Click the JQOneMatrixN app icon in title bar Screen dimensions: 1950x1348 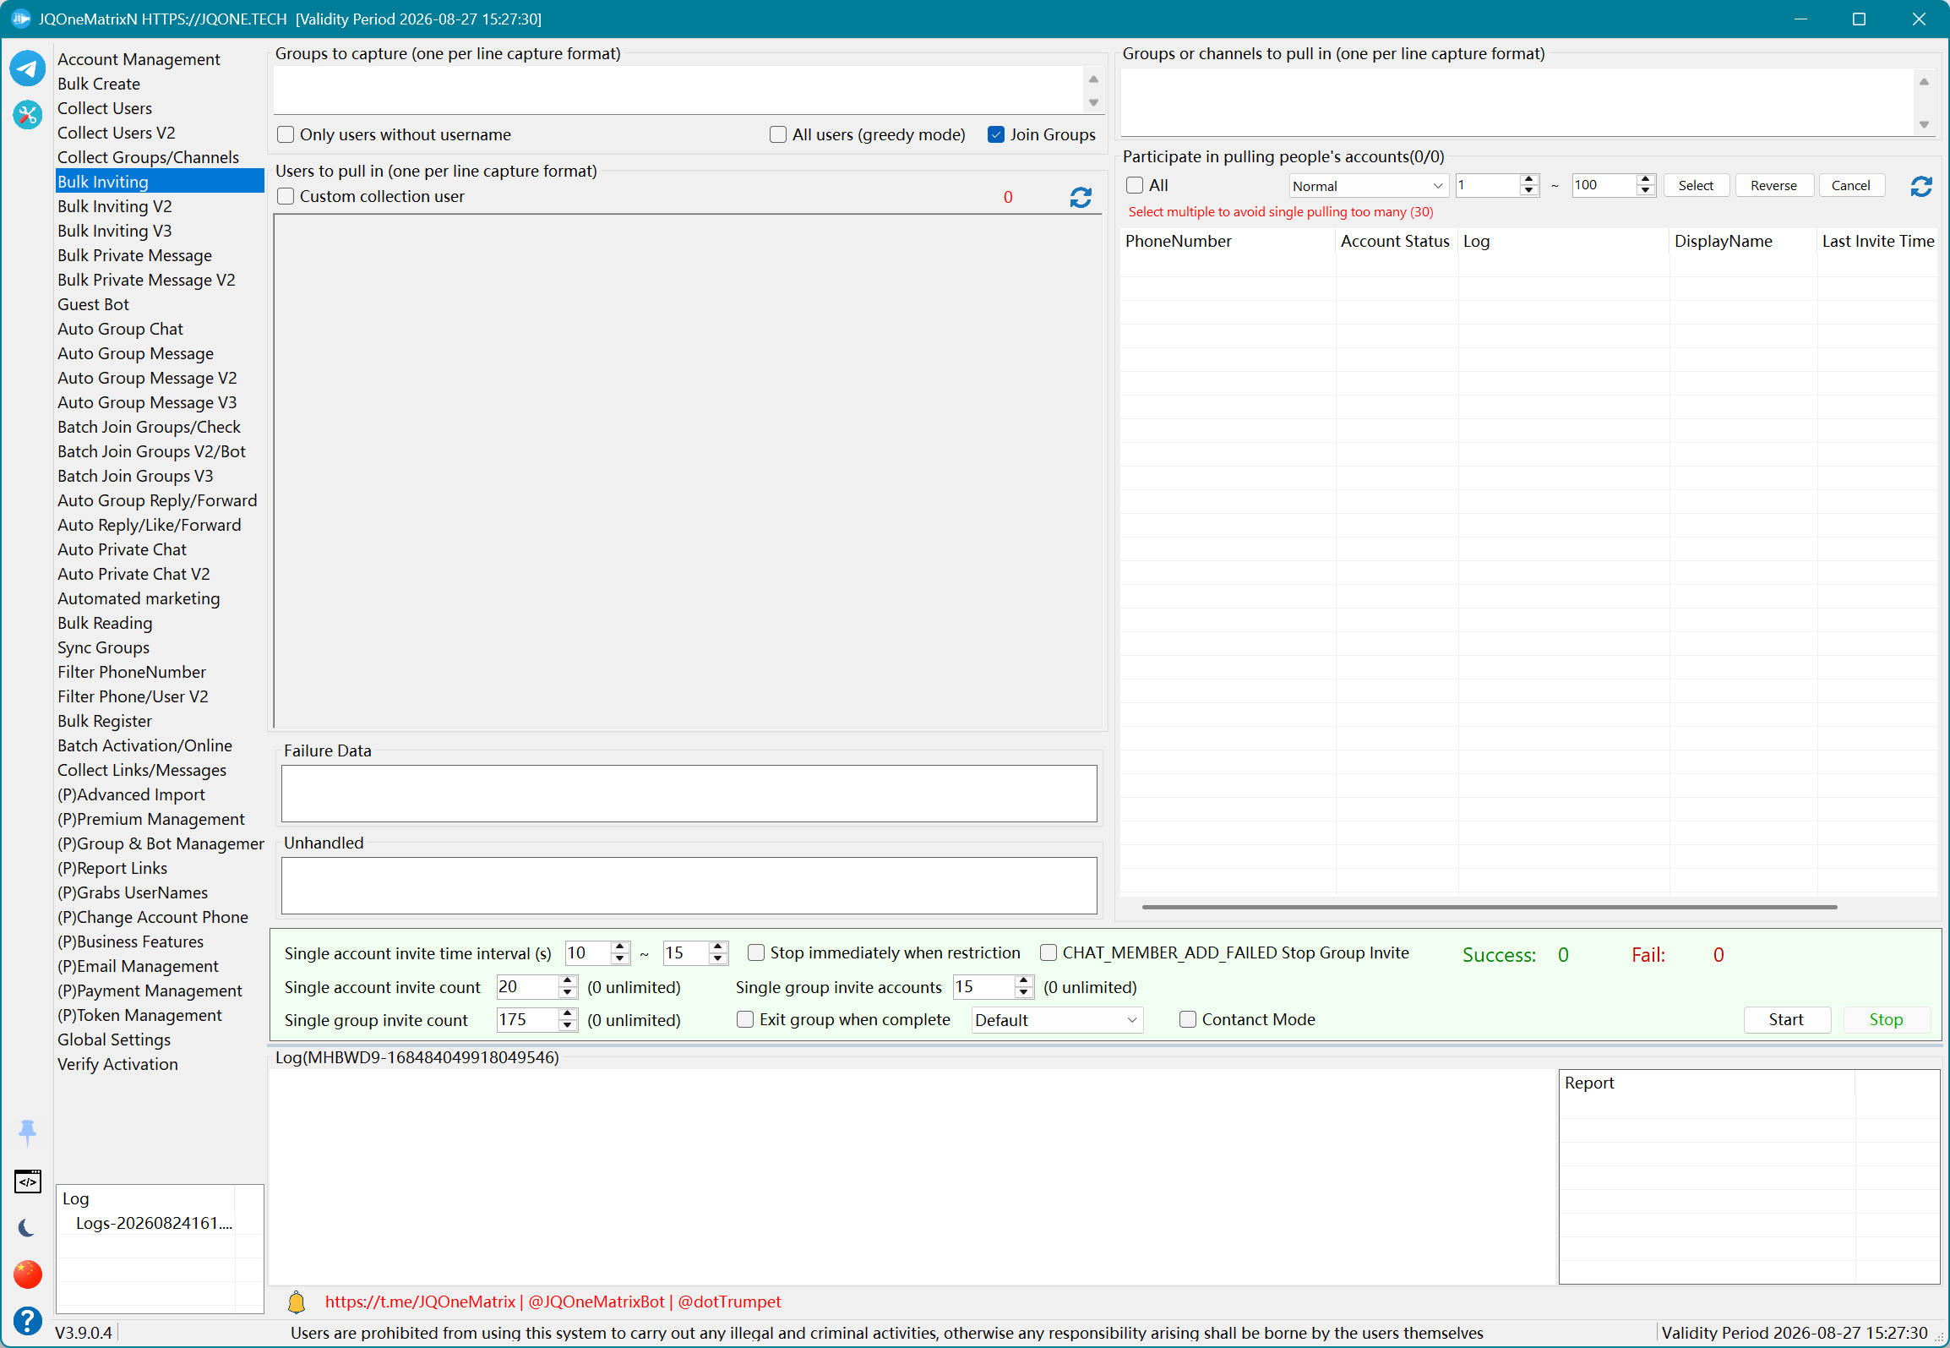(x=20, y=19)
